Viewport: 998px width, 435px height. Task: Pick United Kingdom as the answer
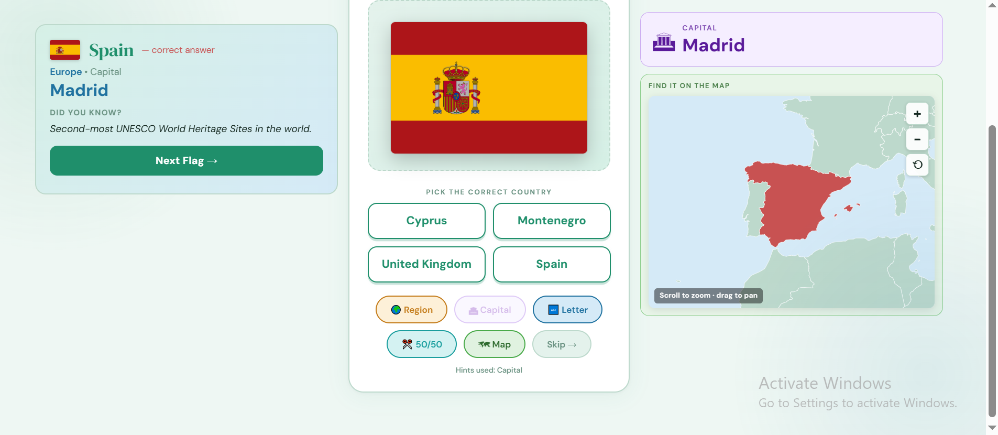click(426, 264)
